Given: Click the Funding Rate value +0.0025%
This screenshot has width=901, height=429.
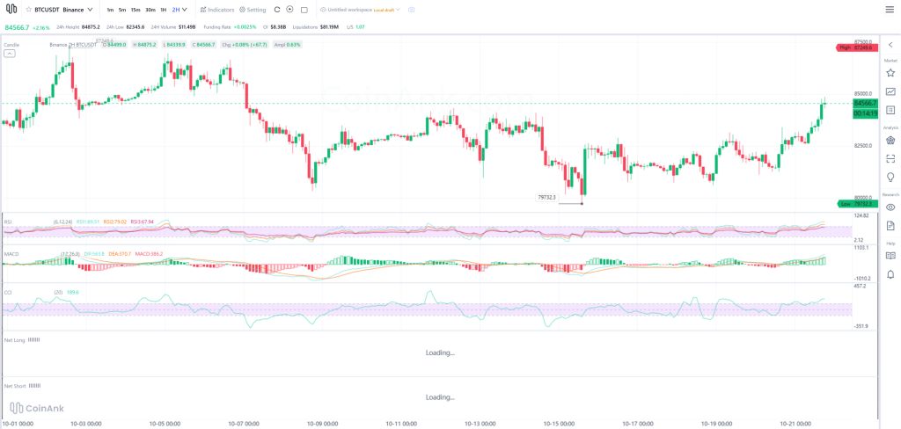Looking at the screenshot, I should [245, 27].
